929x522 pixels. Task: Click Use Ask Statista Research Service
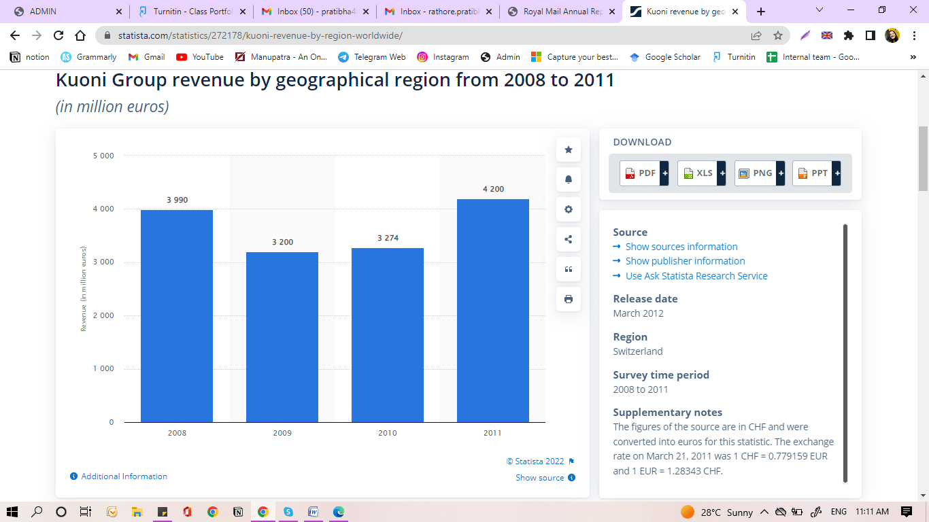coord(695,275)
